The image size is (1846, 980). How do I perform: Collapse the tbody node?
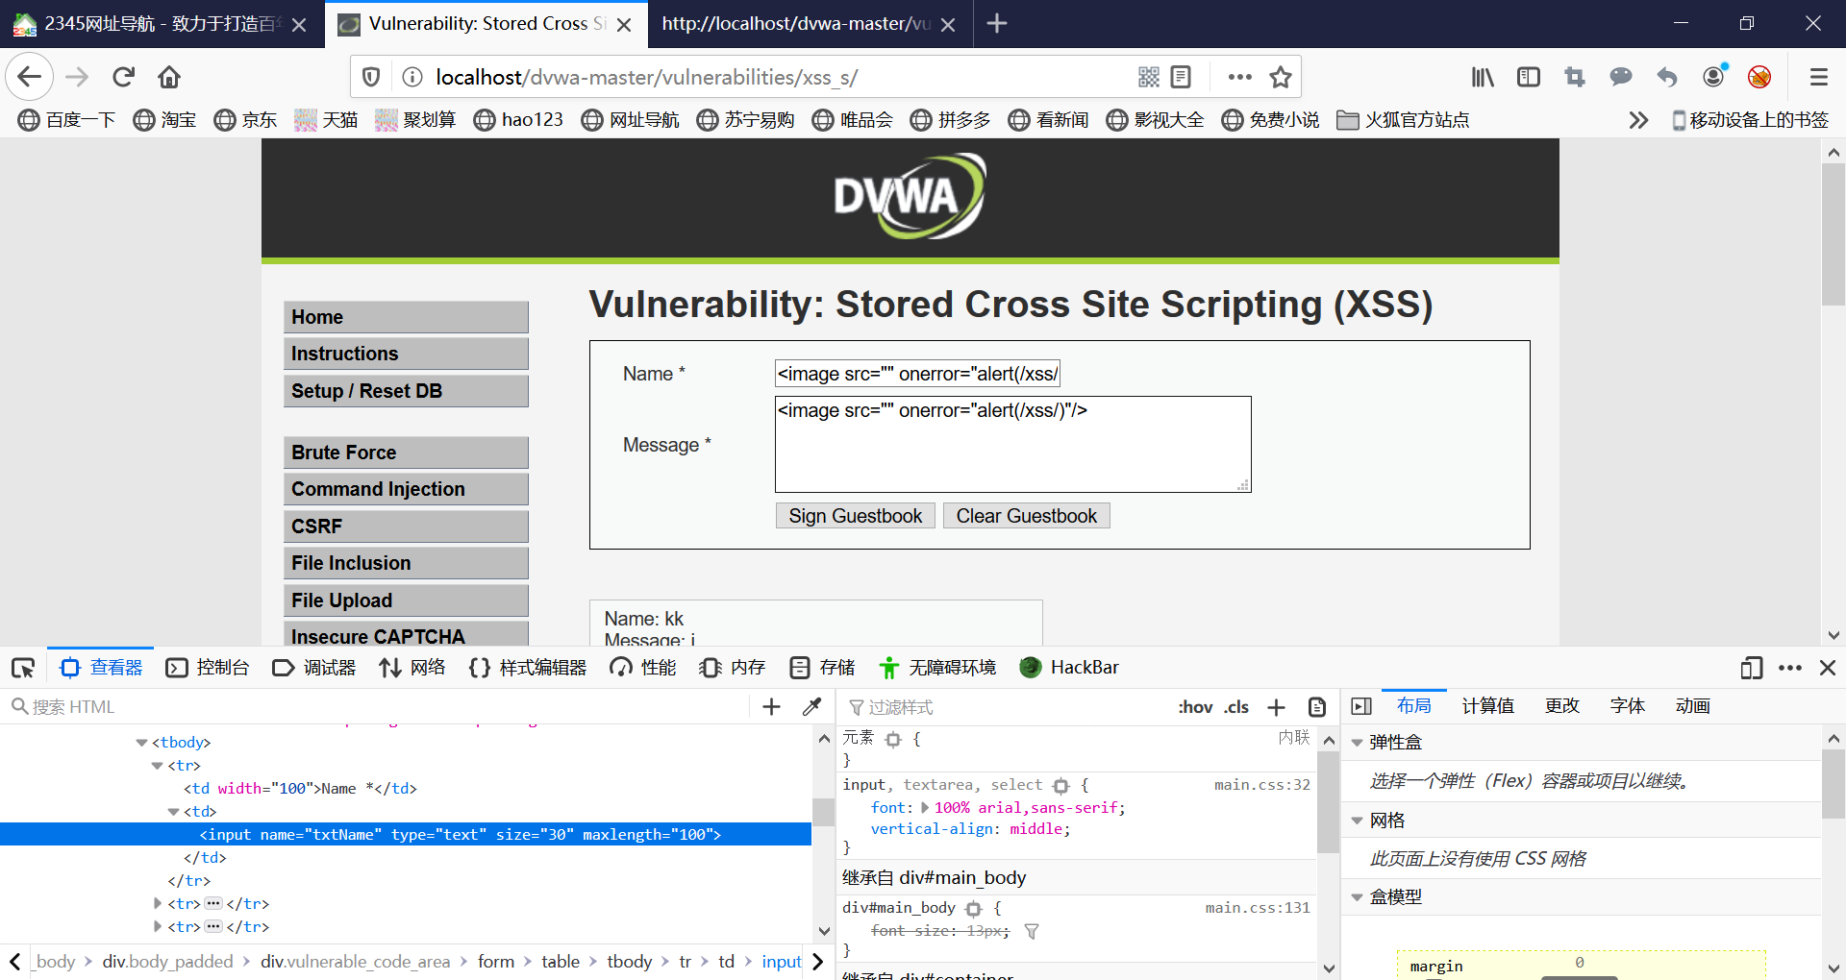141,743
